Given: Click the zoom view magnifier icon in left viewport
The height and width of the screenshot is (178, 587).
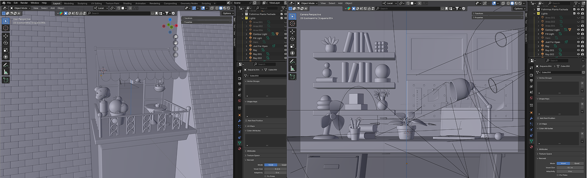Looking at the screenshot, I should pos(176,37).
